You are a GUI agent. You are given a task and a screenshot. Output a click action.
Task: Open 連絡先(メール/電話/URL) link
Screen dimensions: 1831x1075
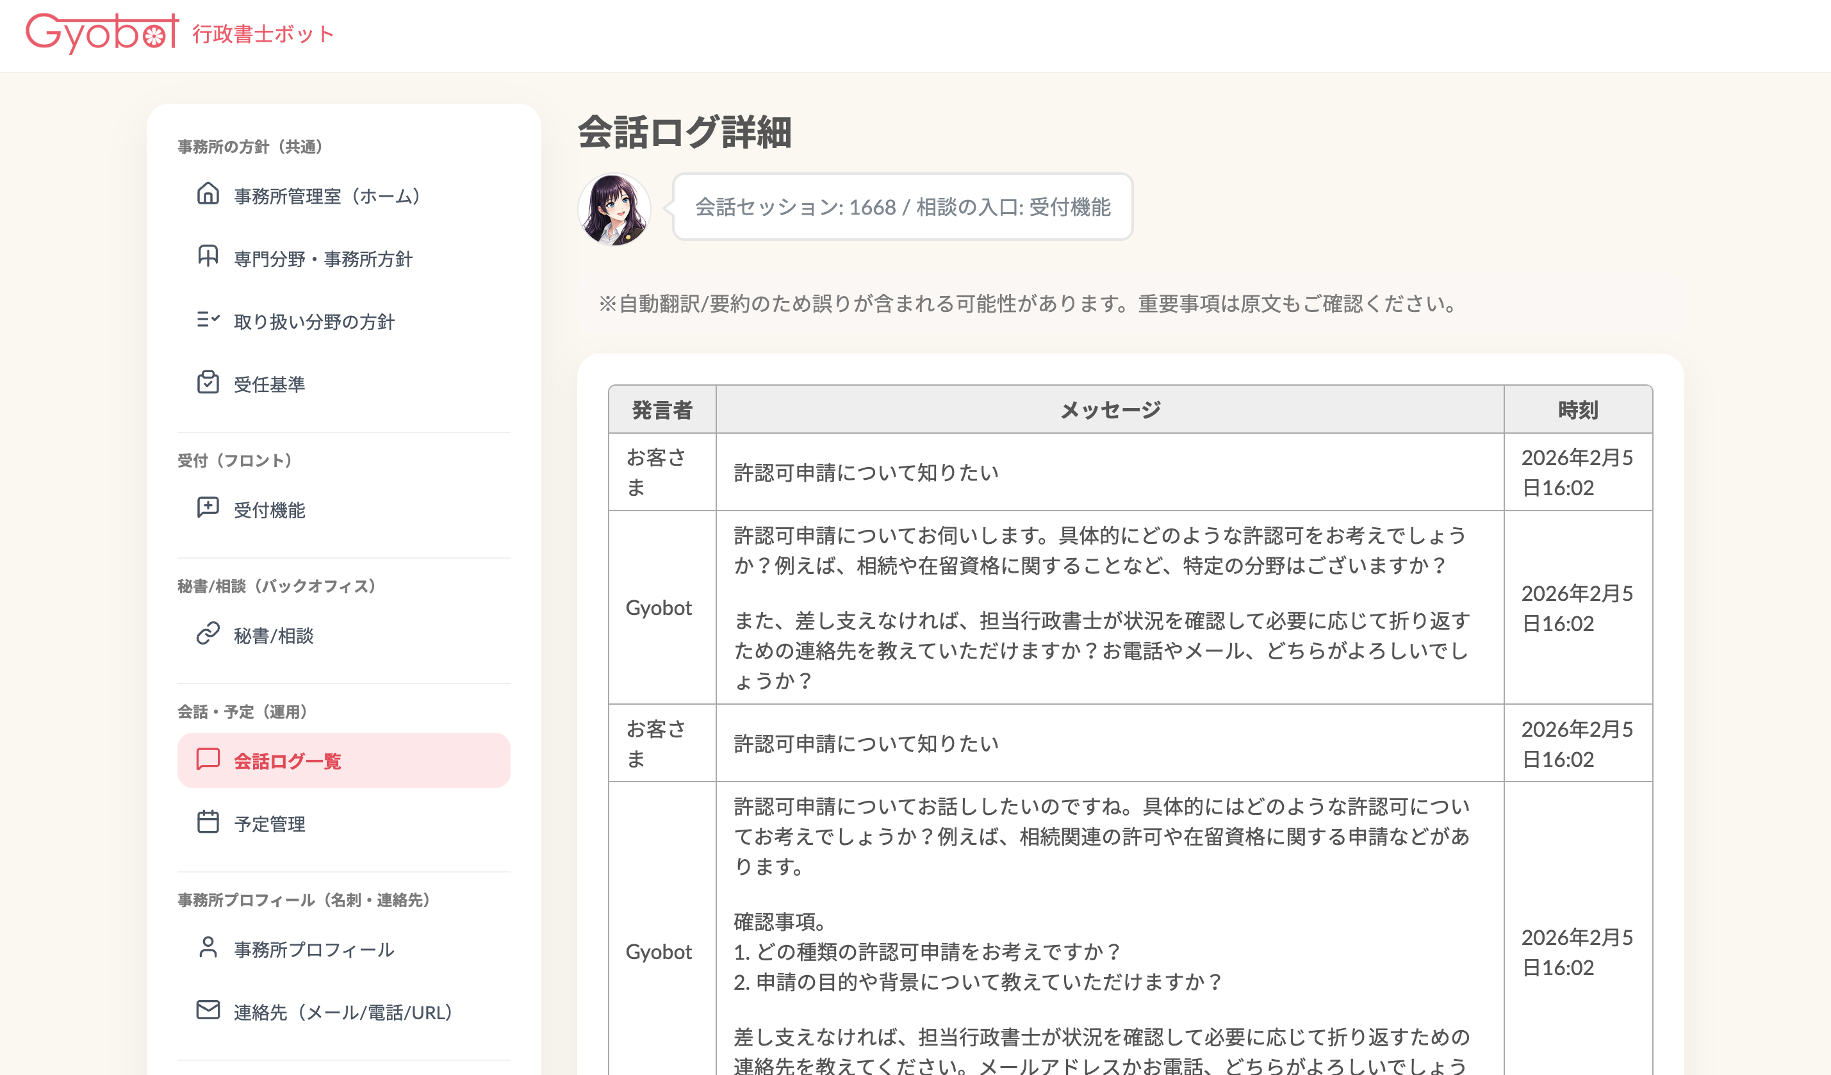coord(343,1012)
